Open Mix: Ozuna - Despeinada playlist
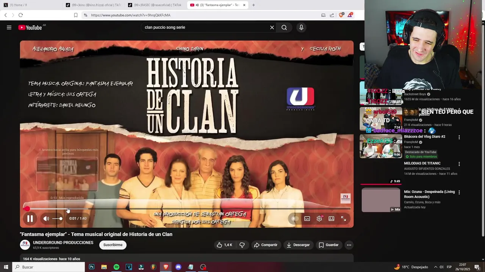 pos(429,194)
